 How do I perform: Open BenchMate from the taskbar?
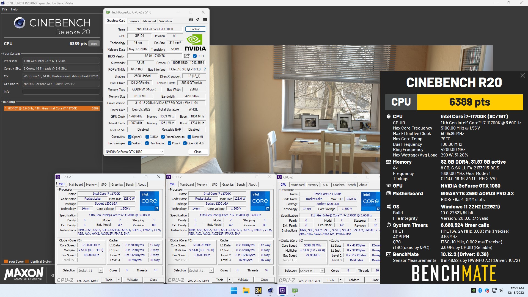258,290
